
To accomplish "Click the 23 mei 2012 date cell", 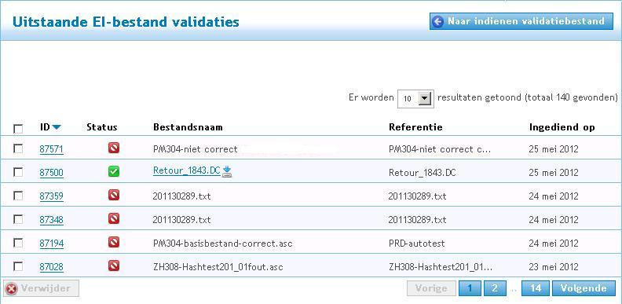I will 554,267.
